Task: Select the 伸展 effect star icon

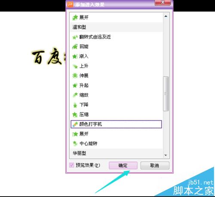Action: click(75, 76)
